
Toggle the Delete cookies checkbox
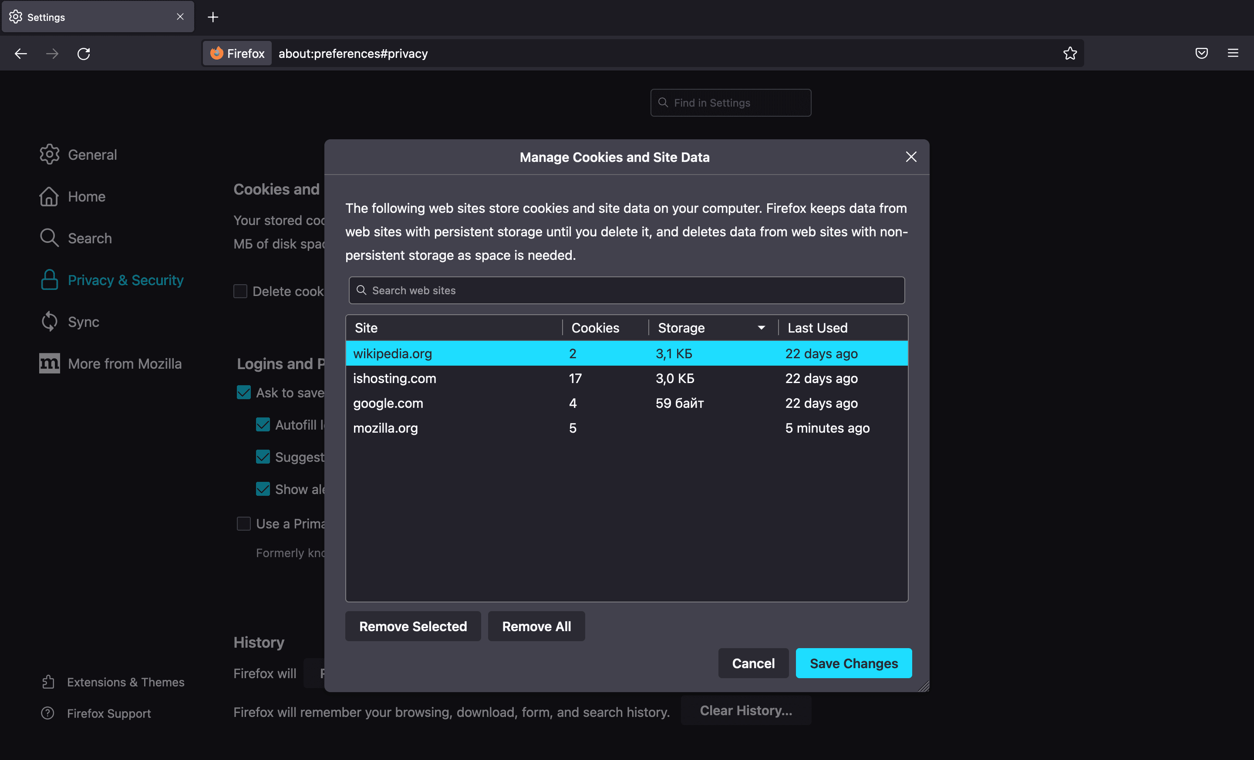click(240, 292)
